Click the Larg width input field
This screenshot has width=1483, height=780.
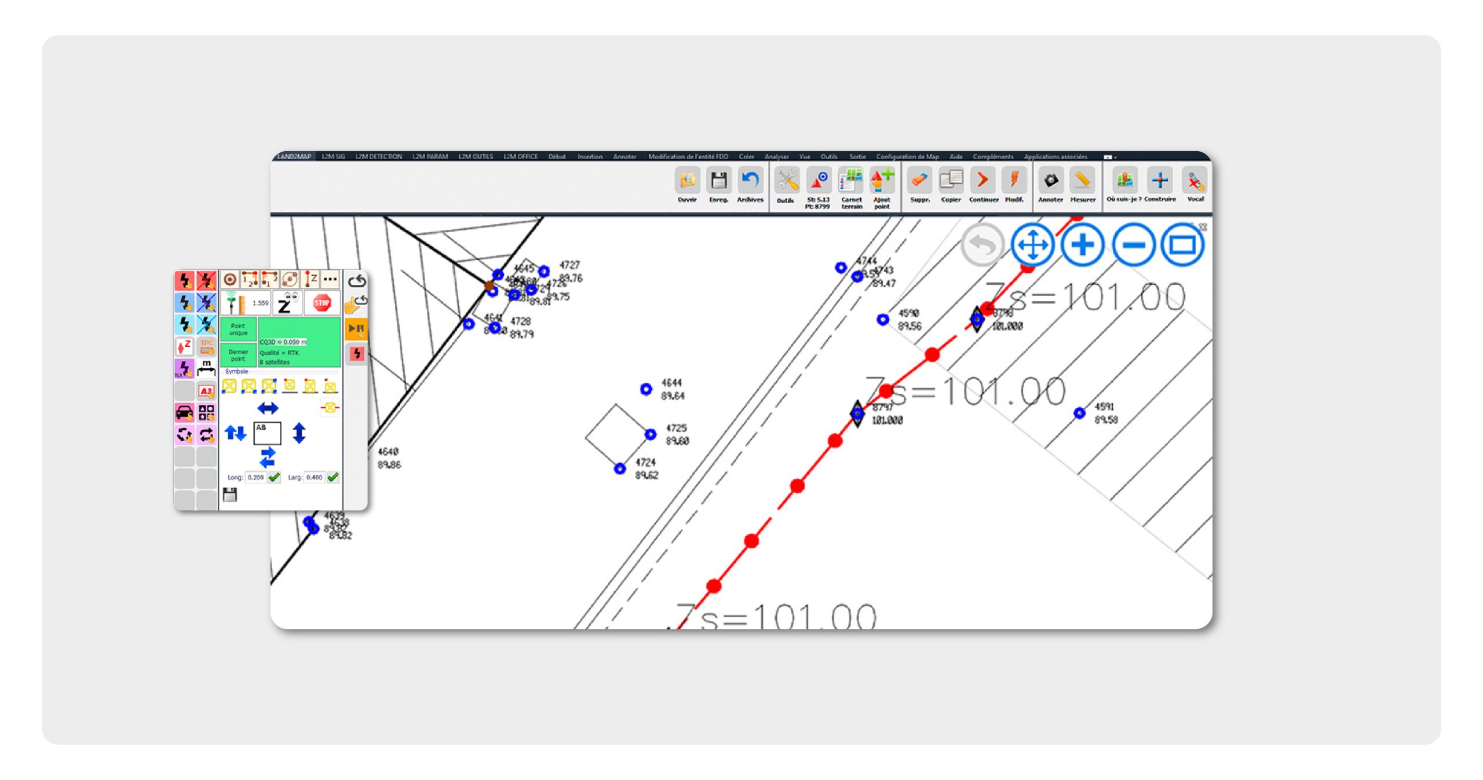point(315,477)
